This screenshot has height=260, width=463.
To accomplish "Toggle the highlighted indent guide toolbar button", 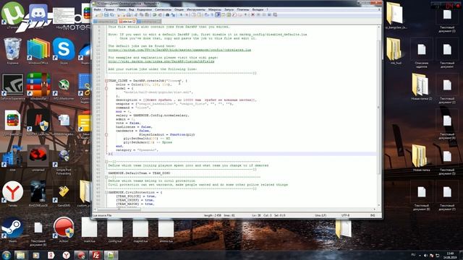I will pyautogui.click(x=218, y=14).
